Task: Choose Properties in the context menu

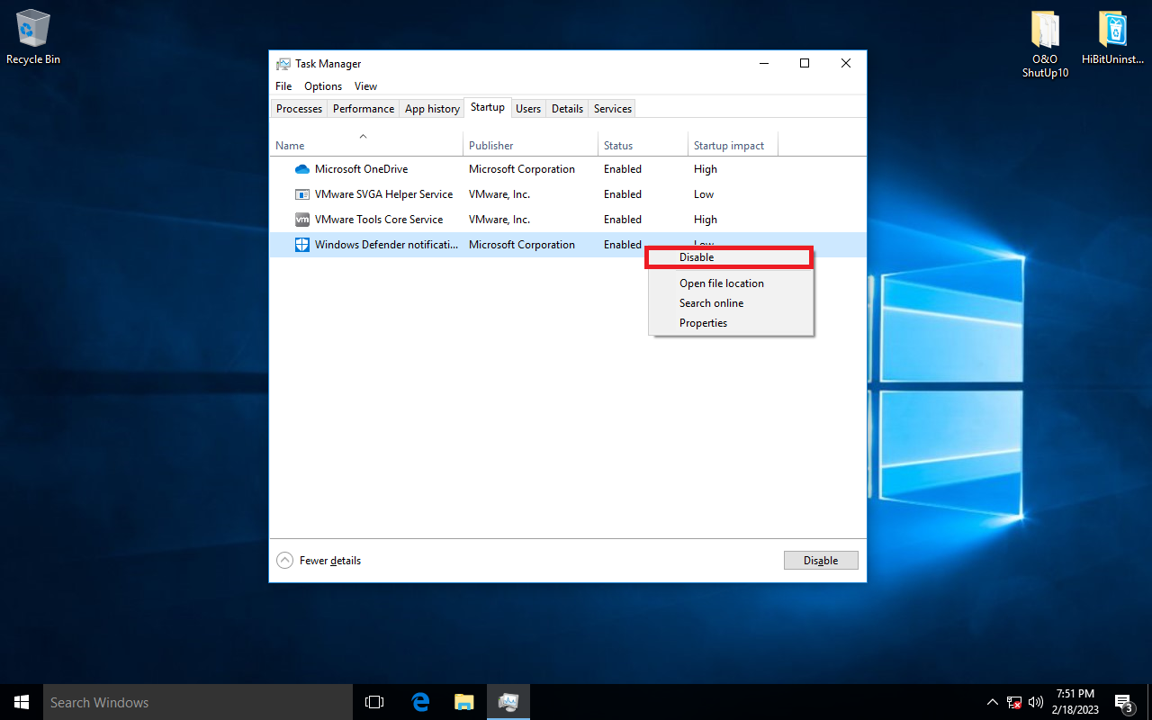Action: click(x=730, y=323)
